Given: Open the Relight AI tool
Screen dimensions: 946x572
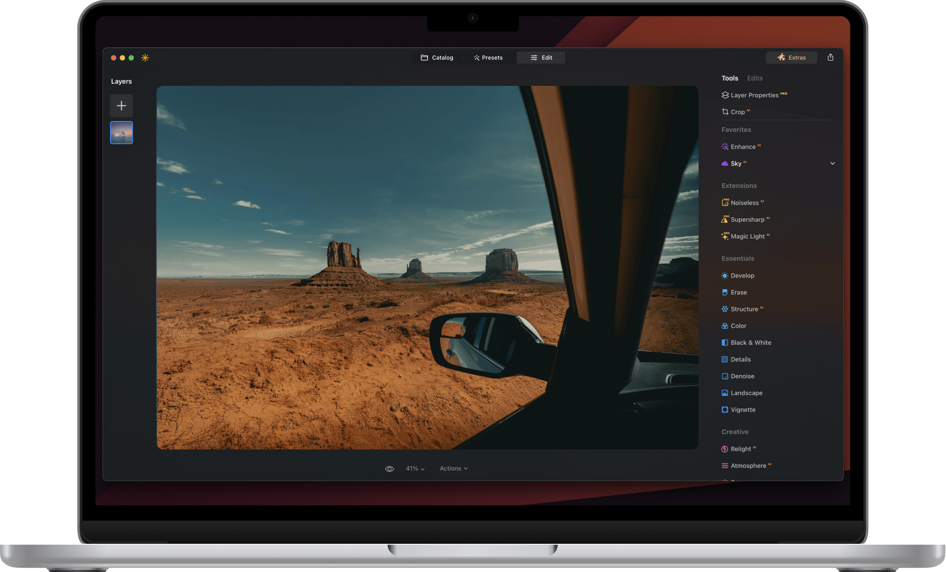Looking at the screenshot, I should pos(741,449).
